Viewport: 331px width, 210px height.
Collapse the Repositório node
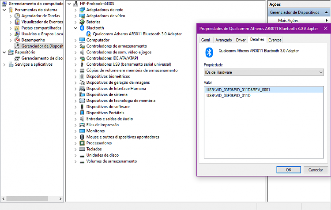point(4,52)
